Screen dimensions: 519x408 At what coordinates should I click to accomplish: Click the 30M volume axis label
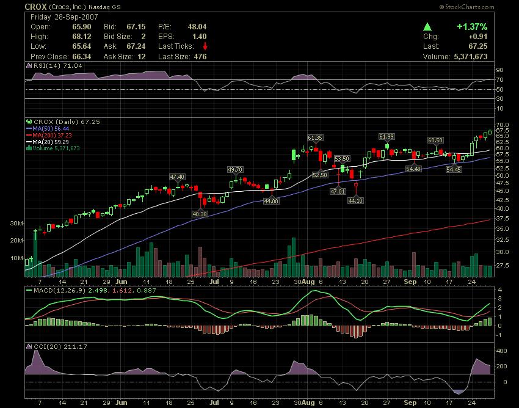16,224
